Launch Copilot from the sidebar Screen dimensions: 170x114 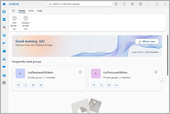[x=4, y=27]
